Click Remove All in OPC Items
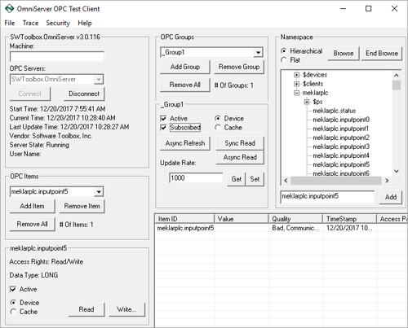 click(x=33, y=224)
